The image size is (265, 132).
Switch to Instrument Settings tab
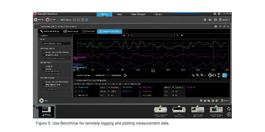(x=49, y=31)
